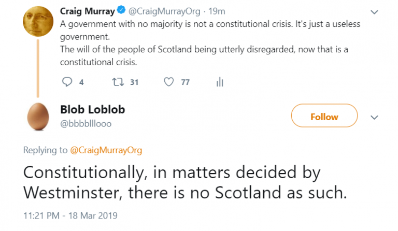Open tweet analytics bar chart icon
Viewport: 398px width, 231px height.
(219, 82)
